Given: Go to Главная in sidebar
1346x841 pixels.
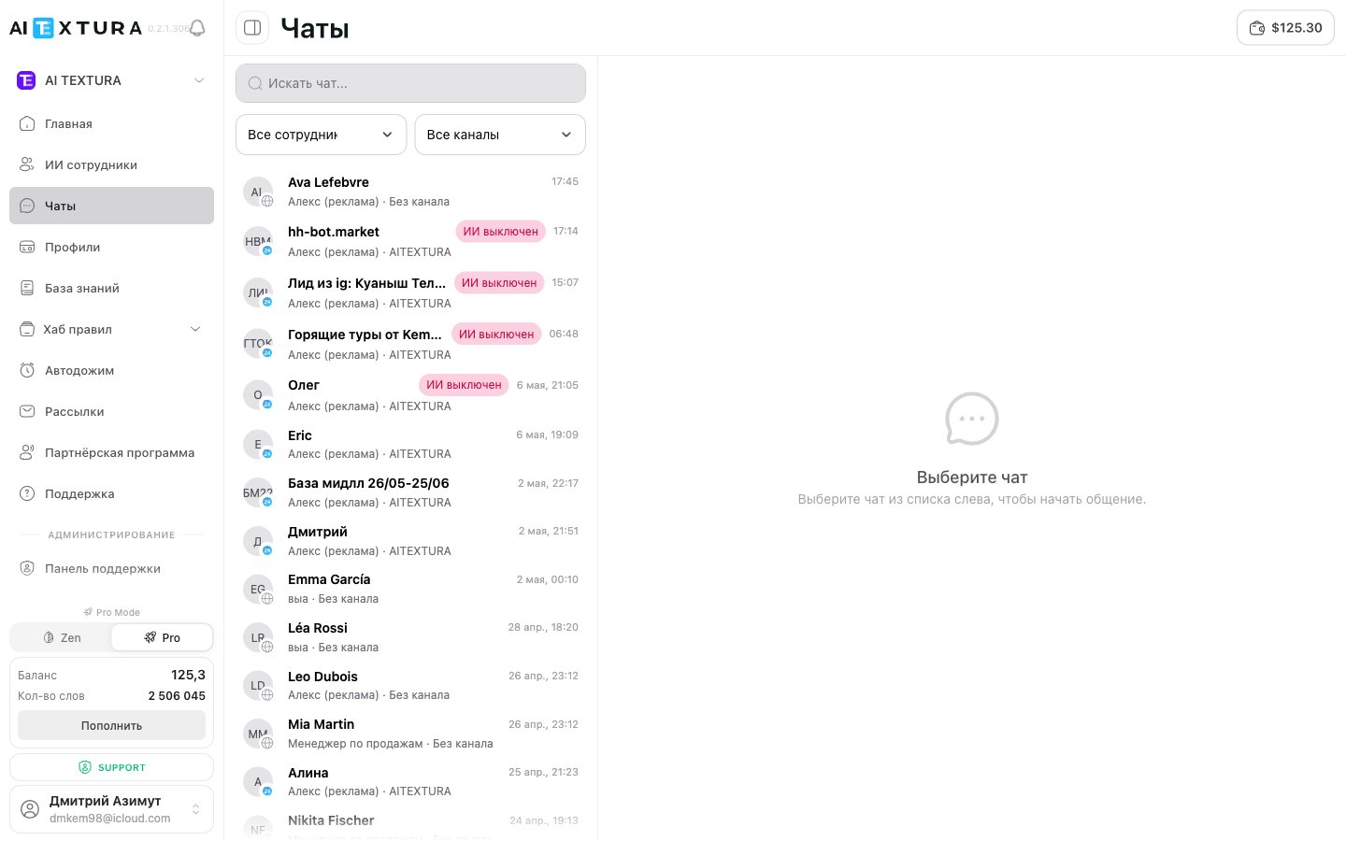Looking at the screenshot, I should 111,123.
